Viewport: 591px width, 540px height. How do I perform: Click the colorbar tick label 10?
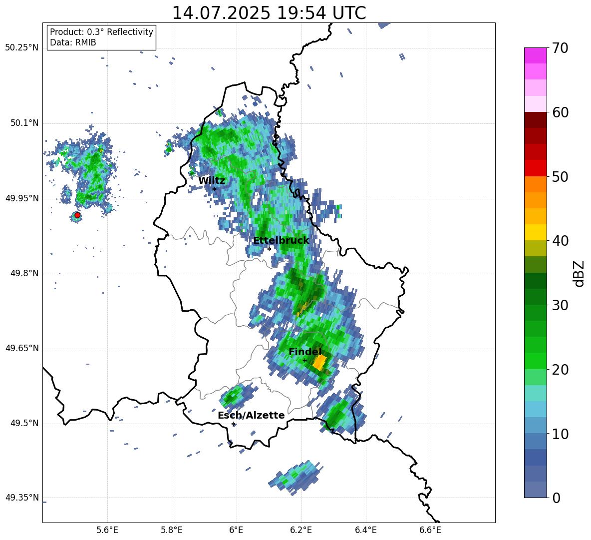coord(560,434)
